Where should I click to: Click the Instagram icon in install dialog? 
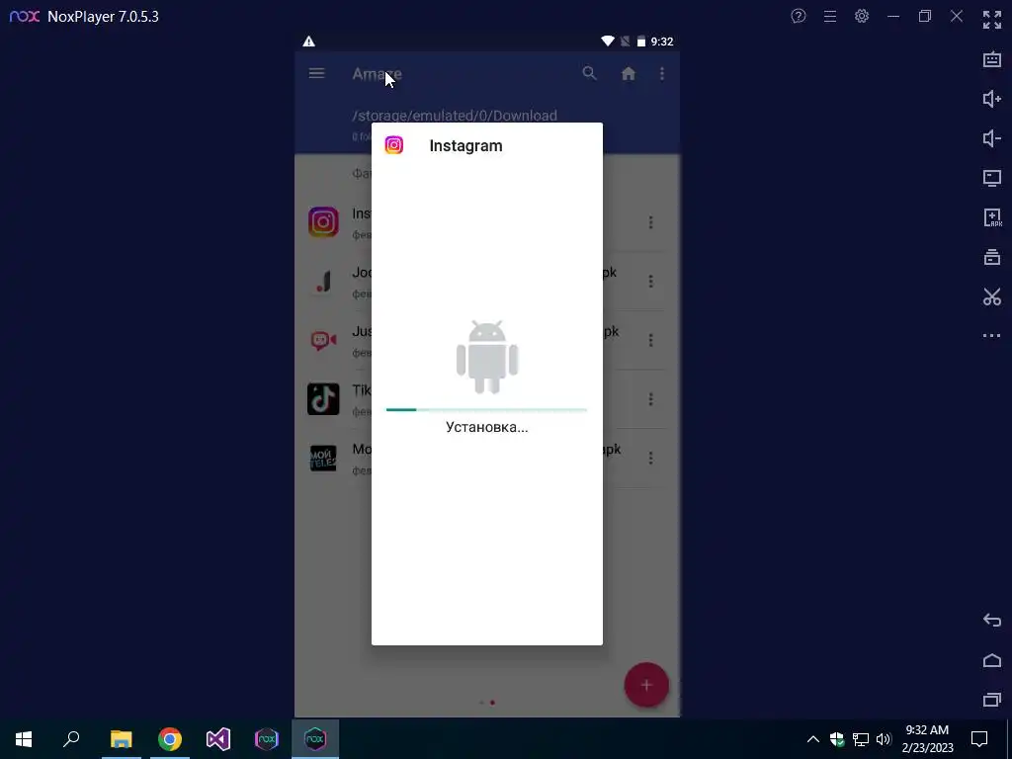pos(393,145)
